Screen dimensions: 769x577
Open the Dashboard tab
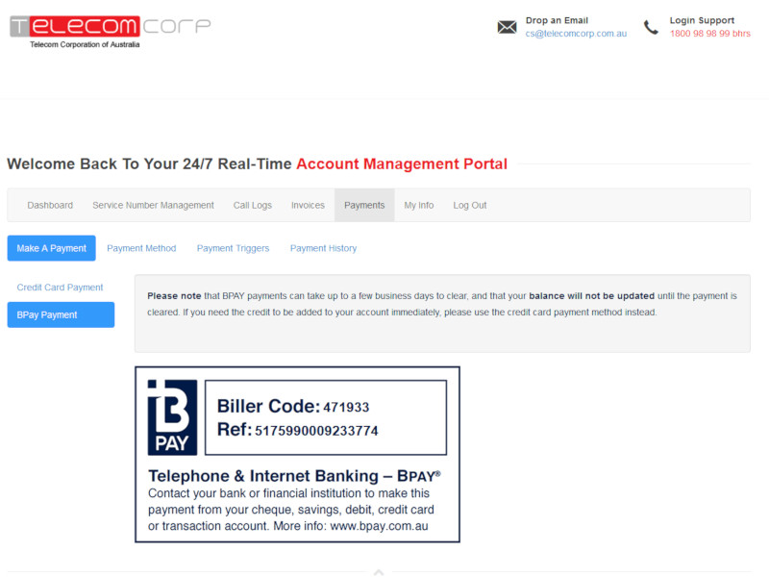click(x=50, y=205)
